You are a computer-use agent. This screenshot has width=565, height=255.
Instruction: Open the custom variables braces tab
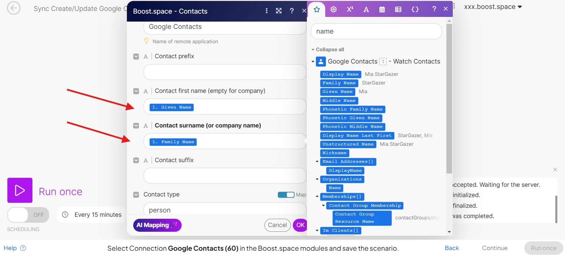pos(415,10)
